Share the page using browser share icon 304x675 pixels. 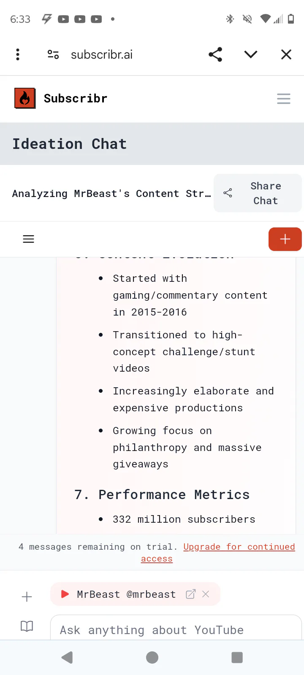[215, 54]
